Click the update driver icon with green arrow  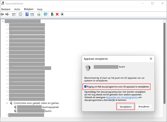point(39,14)
